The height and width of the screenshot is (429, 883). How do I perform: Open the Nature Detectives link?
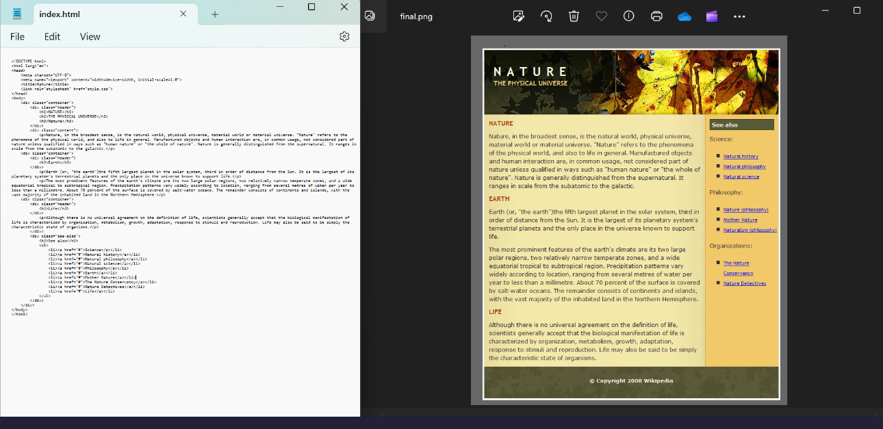(744, 283)
